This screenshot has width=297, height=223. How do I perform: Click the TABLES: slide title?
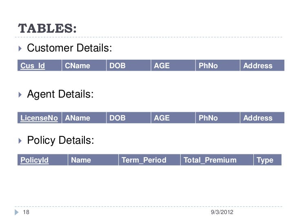tap(47, 29)
